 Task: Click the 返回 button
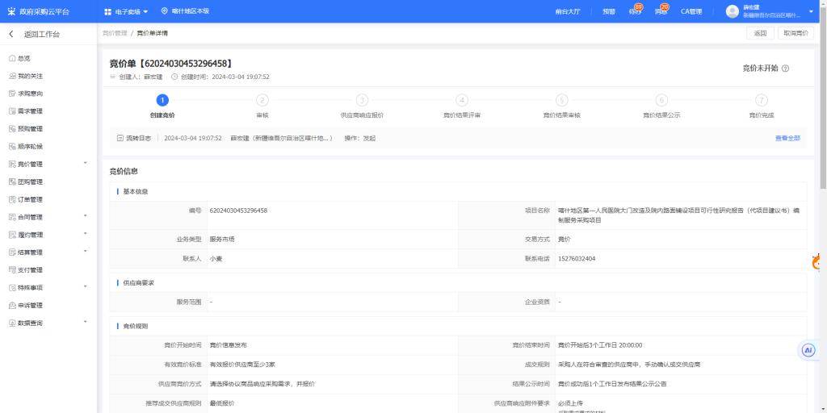click(x=760, y=33)
